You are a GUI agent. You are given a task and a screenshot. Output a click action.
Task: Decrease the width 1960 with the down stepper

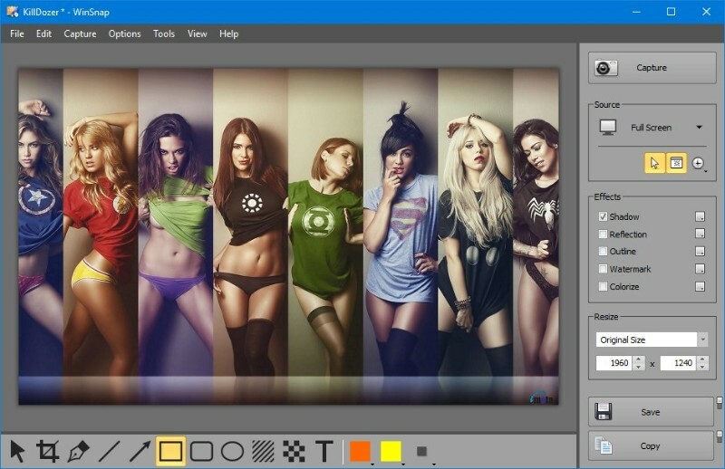click(639, 367)
